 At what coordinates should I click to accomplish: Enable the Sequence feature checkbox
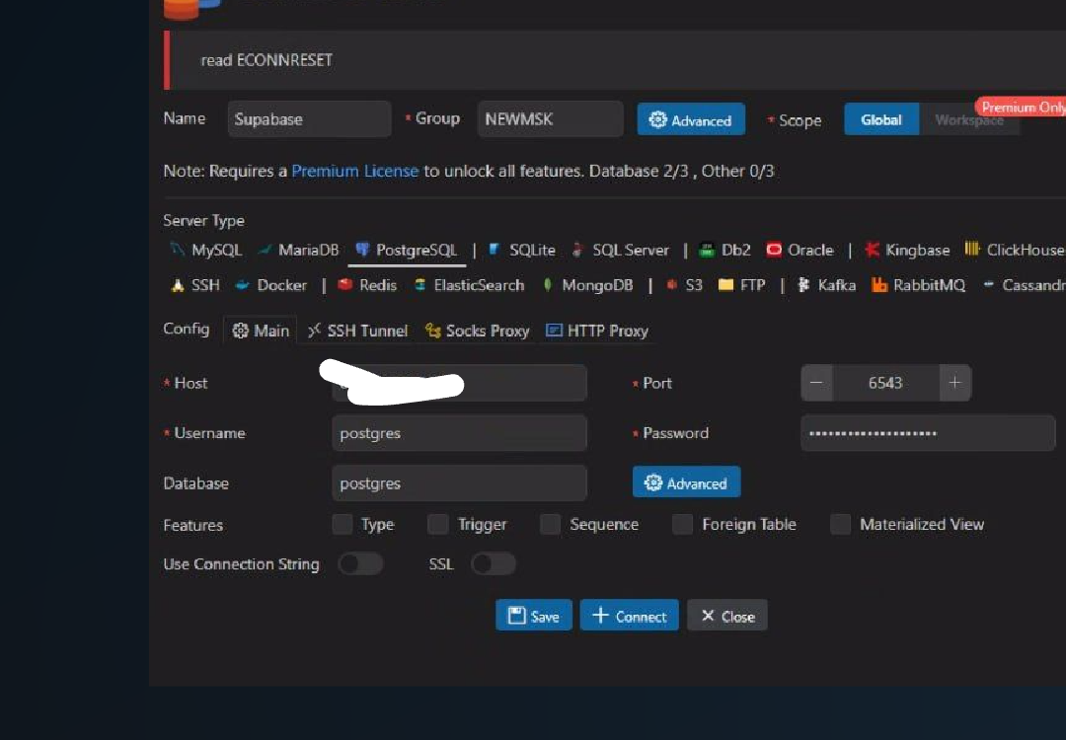(550, 525)
